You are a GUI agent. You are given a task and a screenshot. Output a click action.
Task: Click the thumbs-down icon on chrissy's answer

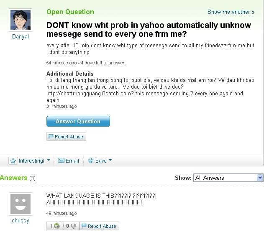coord(74,226)
